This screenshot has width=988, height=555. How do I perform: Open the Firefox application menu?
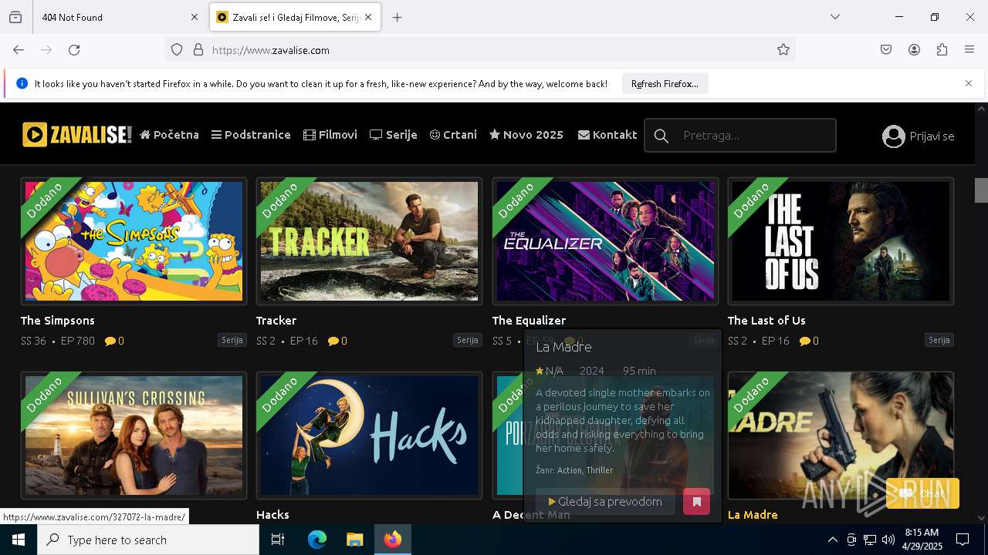(969, 50)
